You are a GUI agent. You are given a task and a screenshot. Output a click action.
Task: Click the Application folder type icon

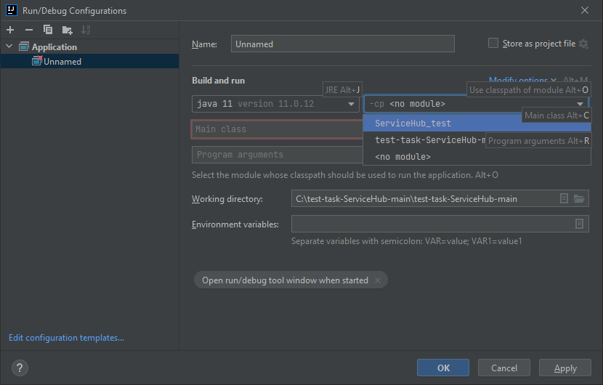[x=24, y=47]
